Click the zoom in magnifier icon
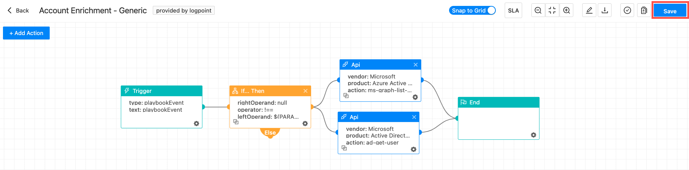This screenshot has width=689, height=170. click(x=566, y=11)
